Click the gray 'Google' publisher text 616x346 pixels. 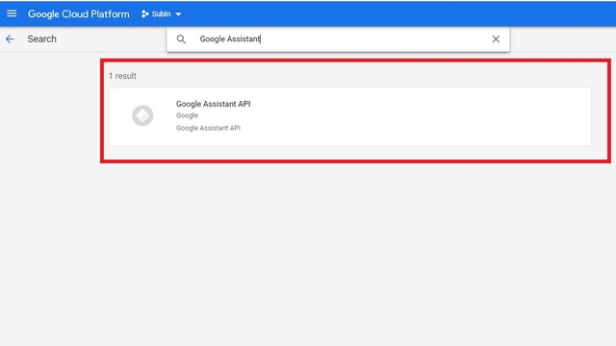click(187, 115)
